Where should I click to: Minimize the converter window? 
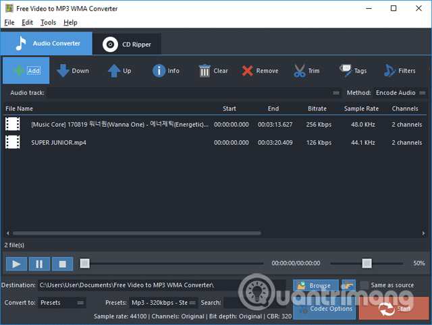[x=369, y=8]
